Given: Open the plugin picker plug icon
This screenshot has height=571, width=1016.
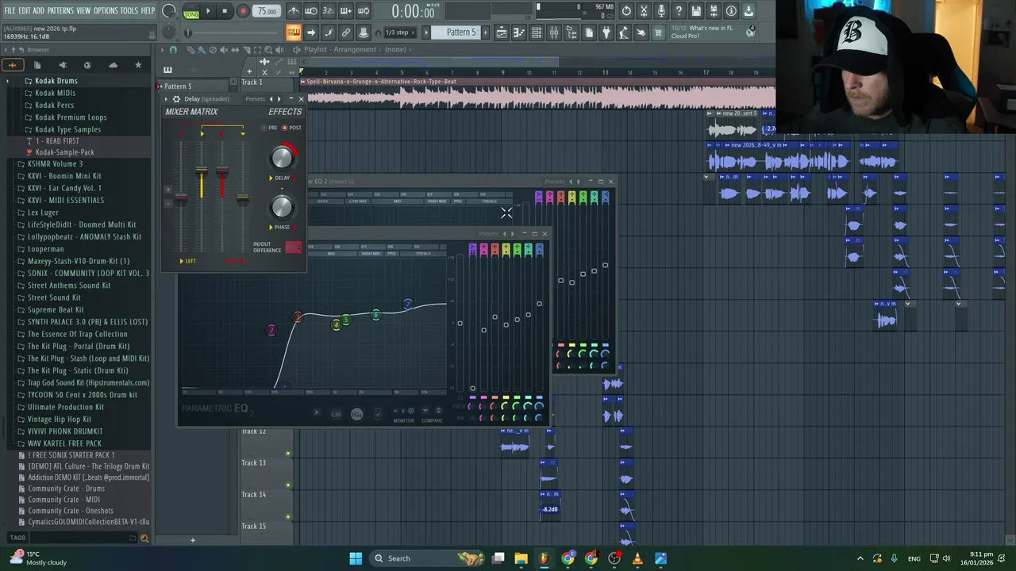Looking at the screenshot, I should (606, 33).
